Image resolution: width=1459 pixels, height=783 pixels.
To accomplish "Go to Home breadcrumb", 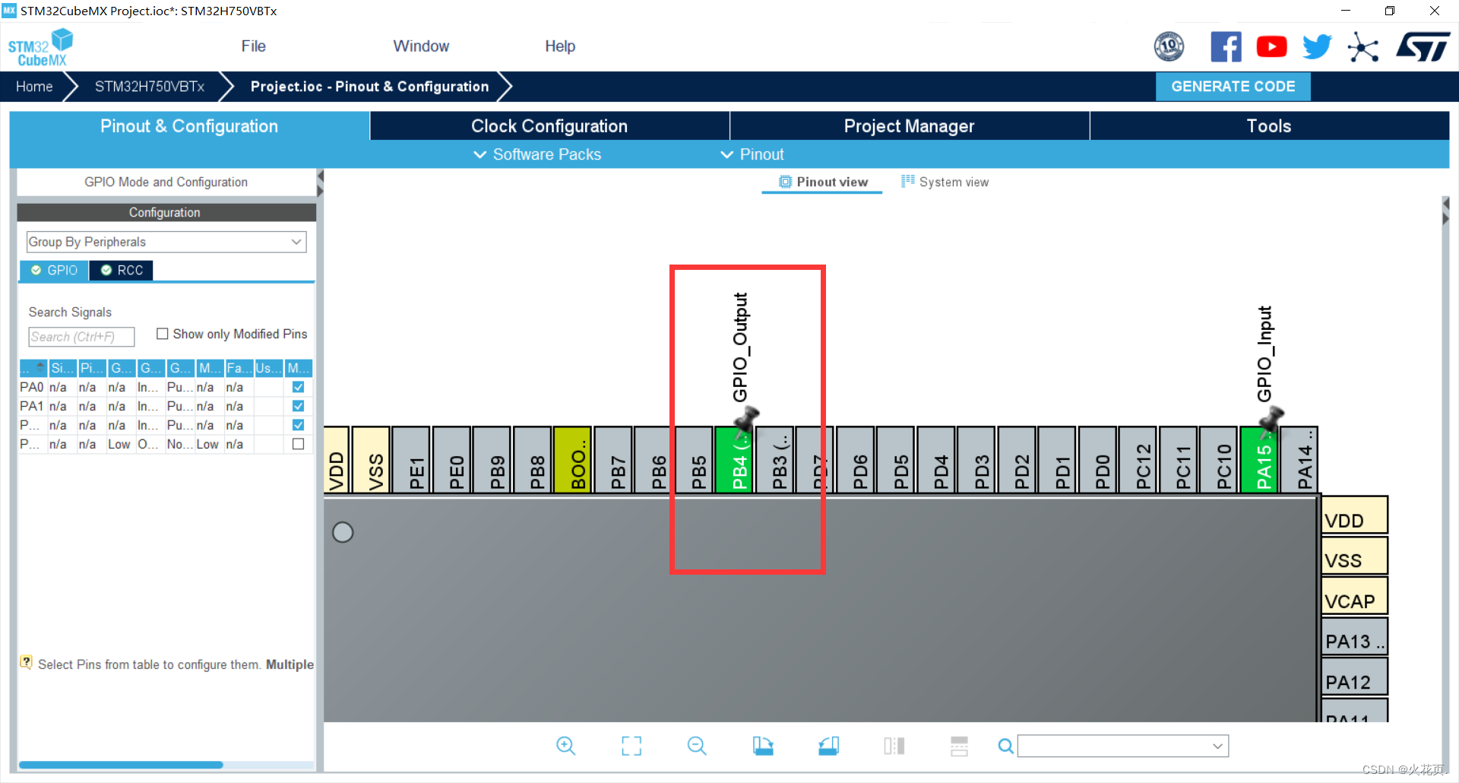I will (34, 87).
